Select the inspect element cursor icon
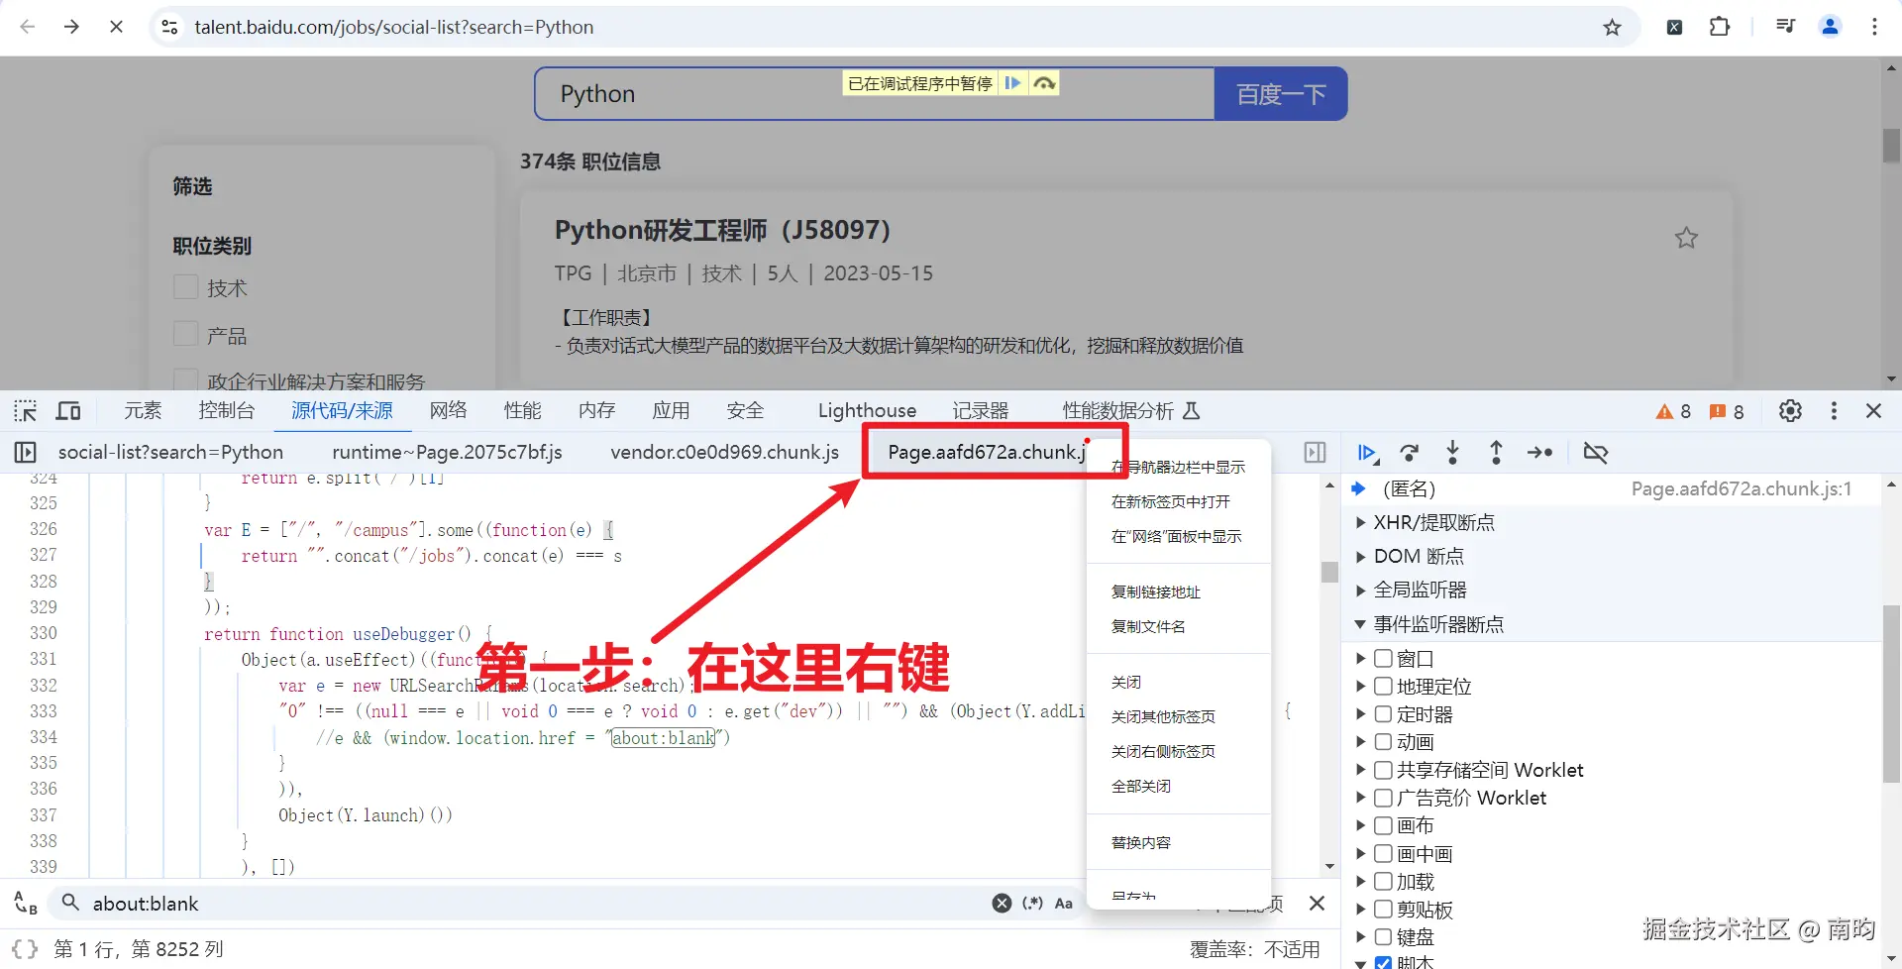This screenshot has height=969, width=1902. [24, 410]
